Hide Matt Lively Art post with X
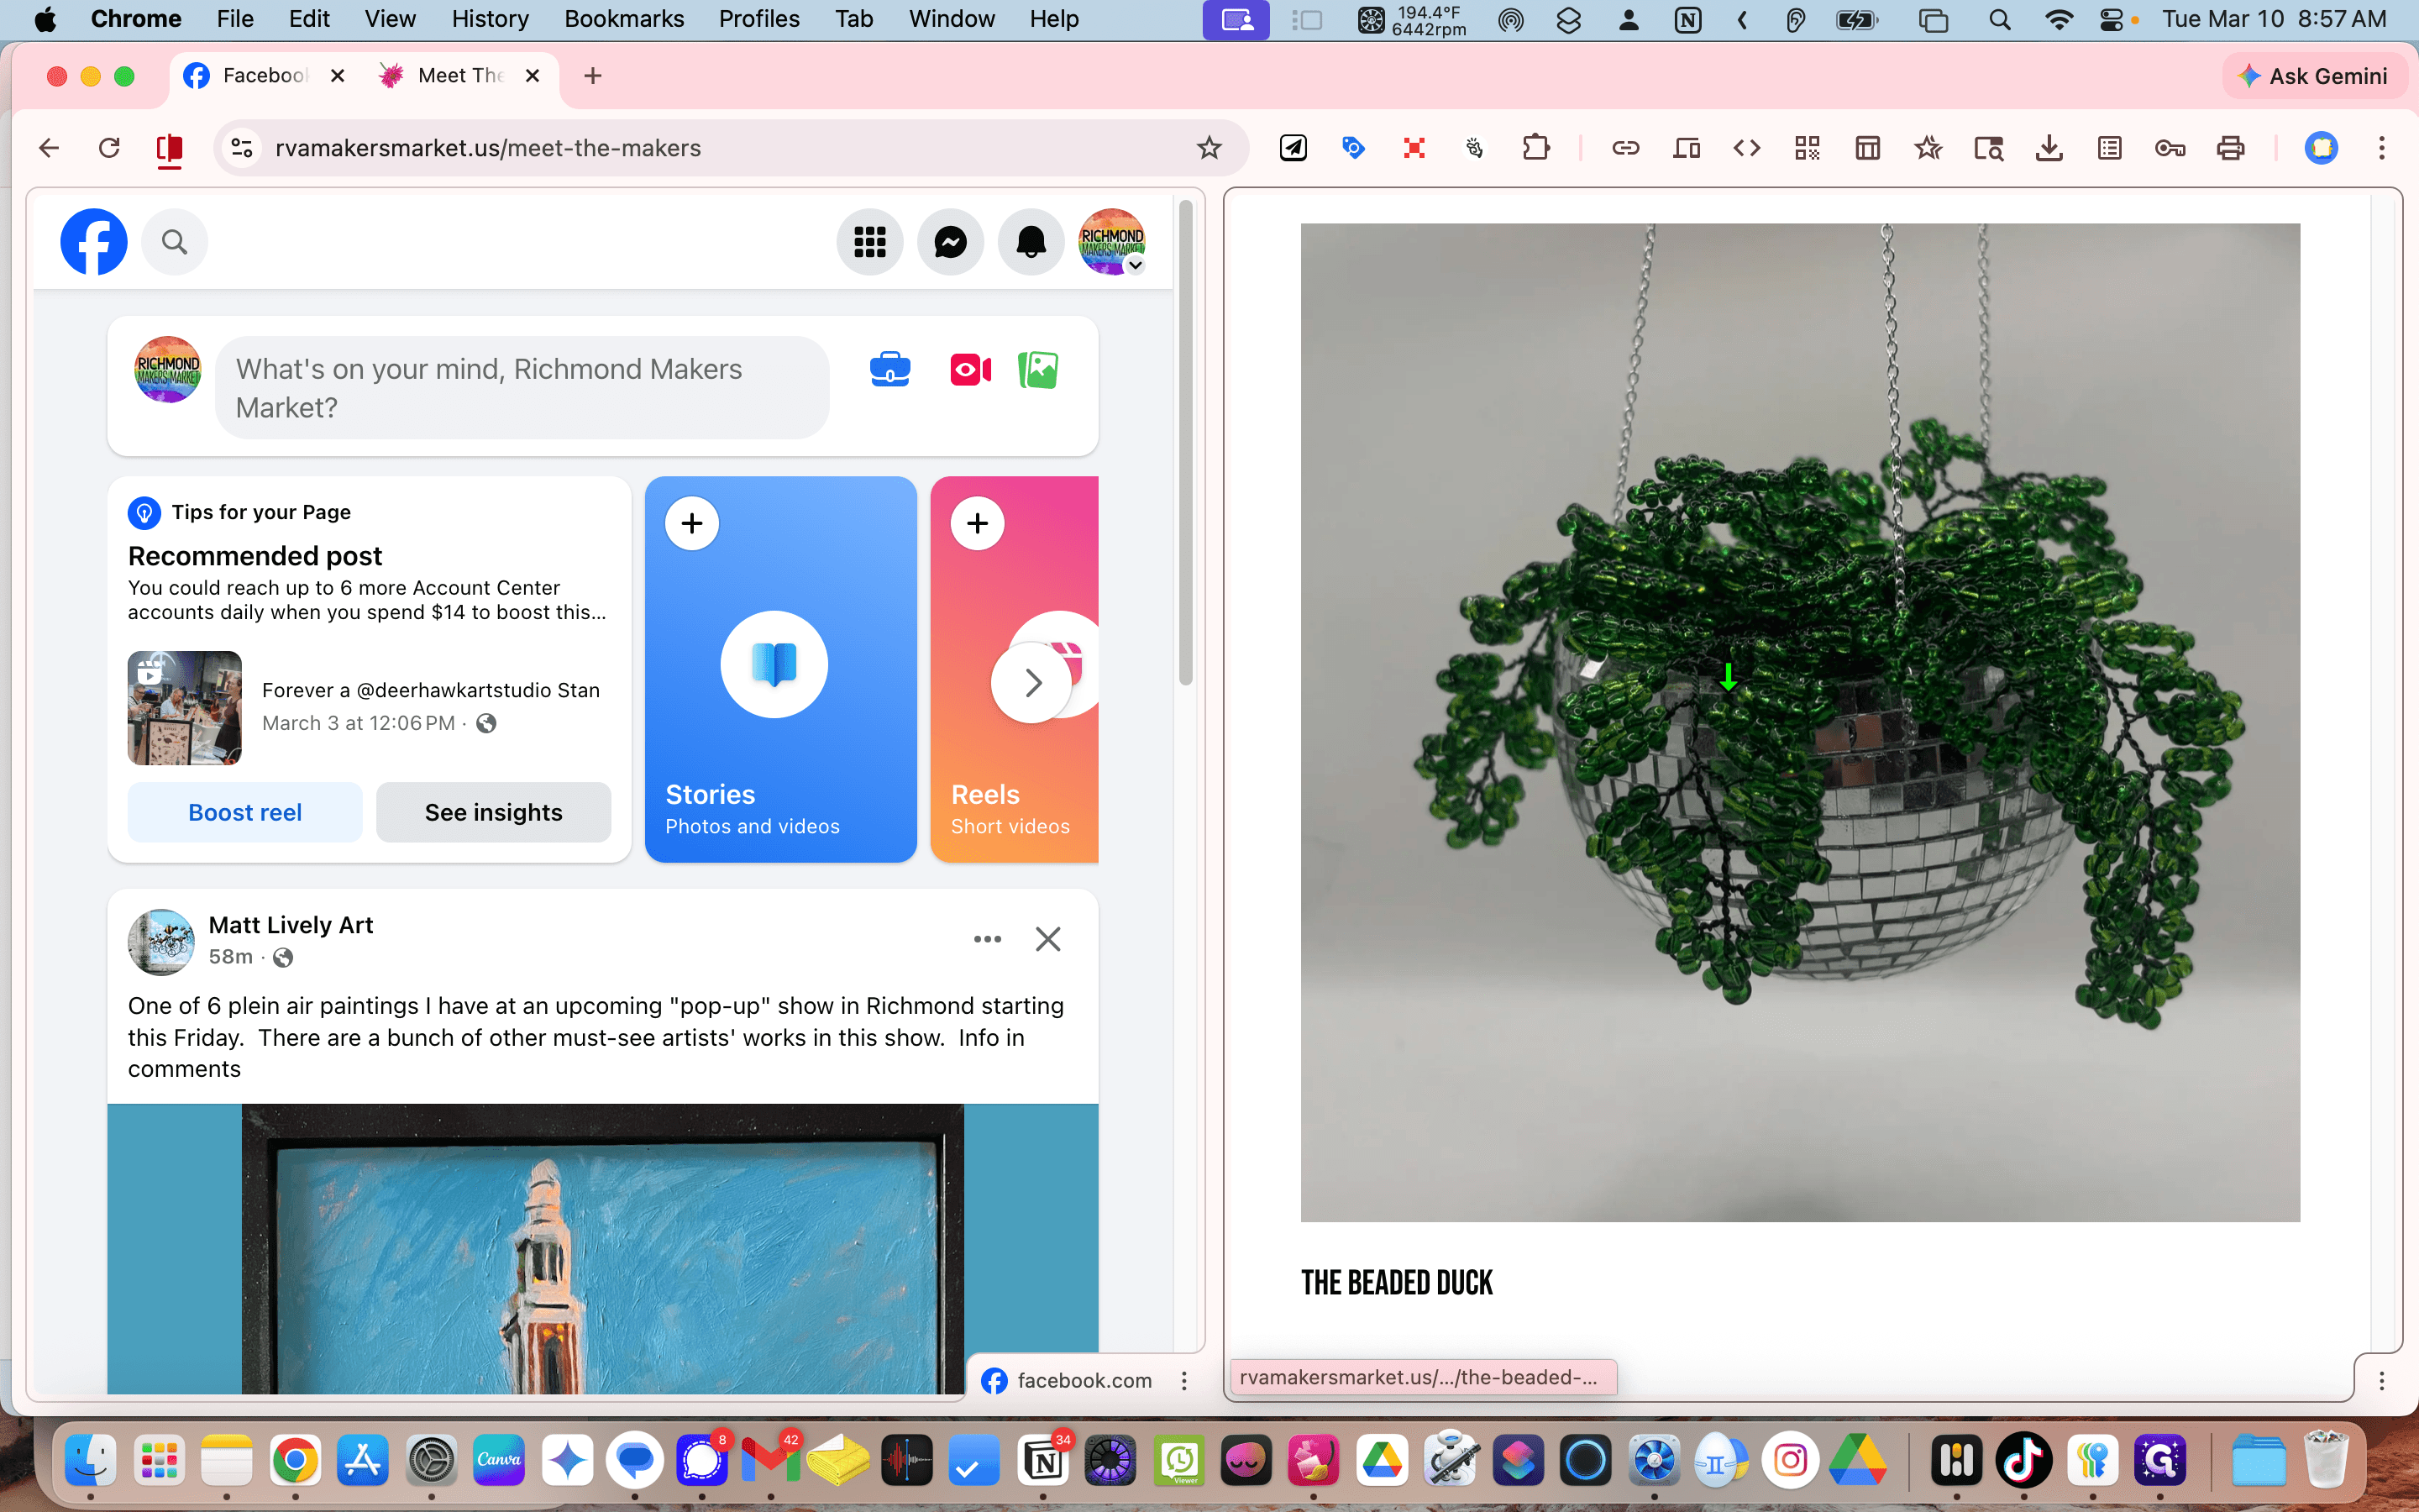Viewport: 2419px width, 1512px height. coord(1047,939)
